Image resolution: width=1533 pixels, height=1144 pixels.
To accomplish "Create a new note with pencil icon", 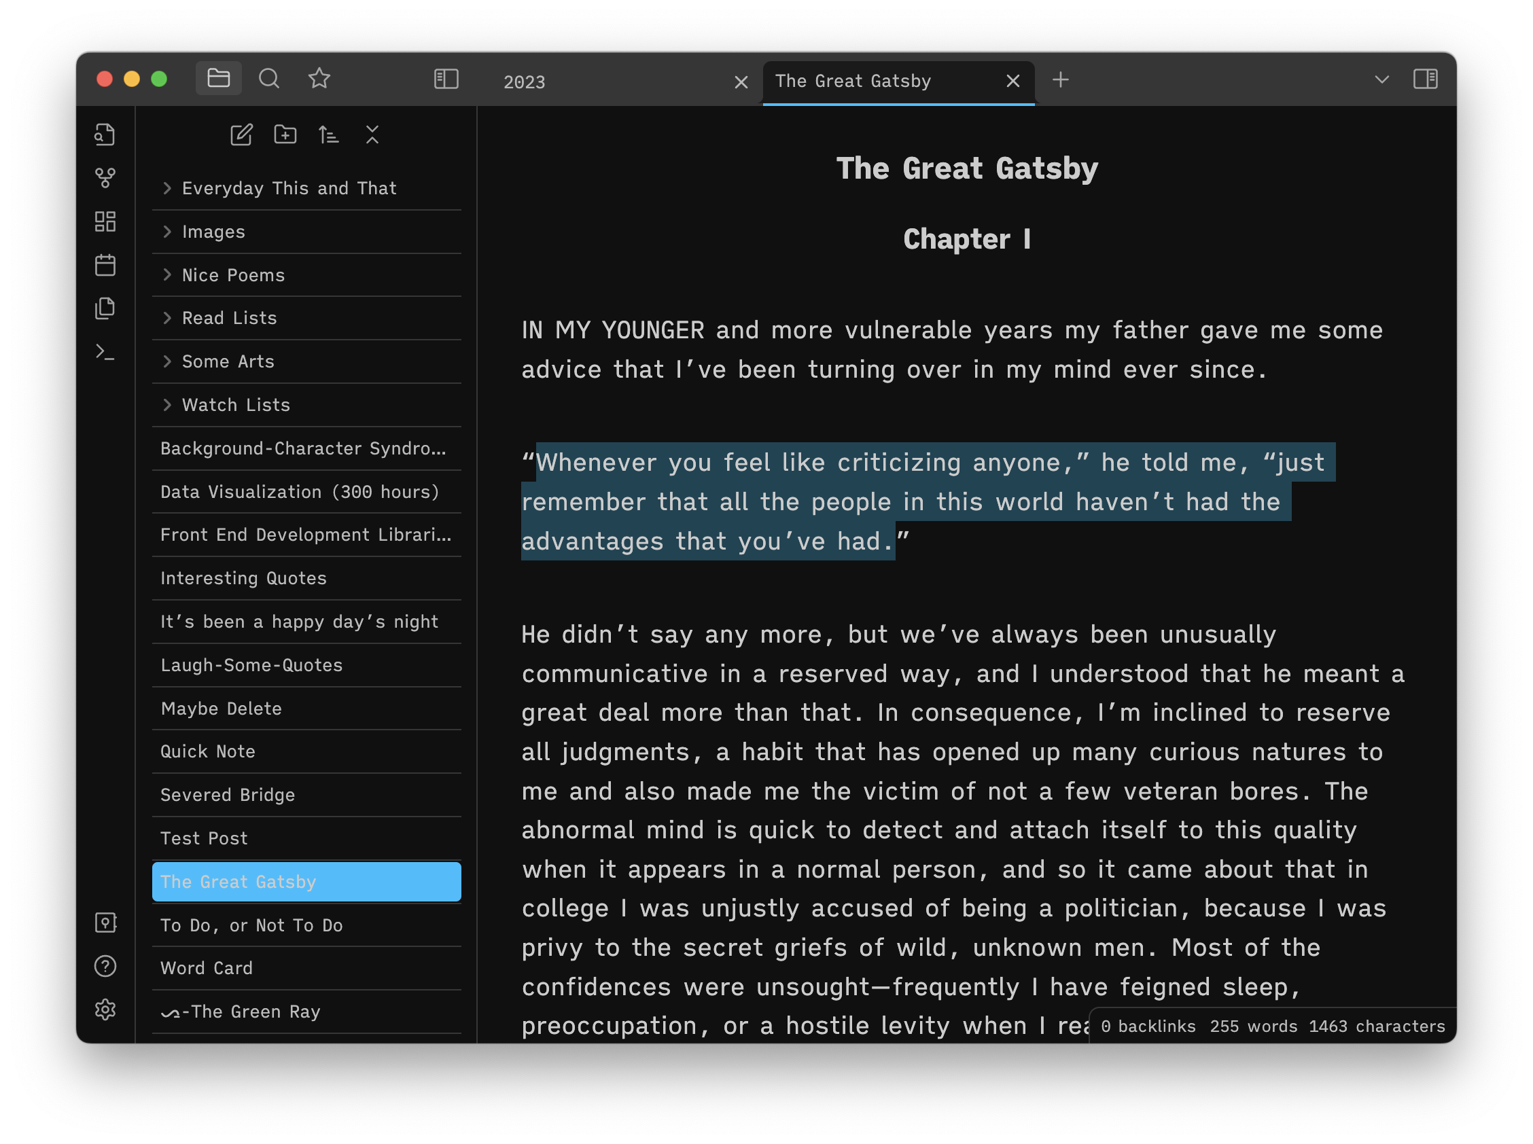I will [x=241, y=135].
